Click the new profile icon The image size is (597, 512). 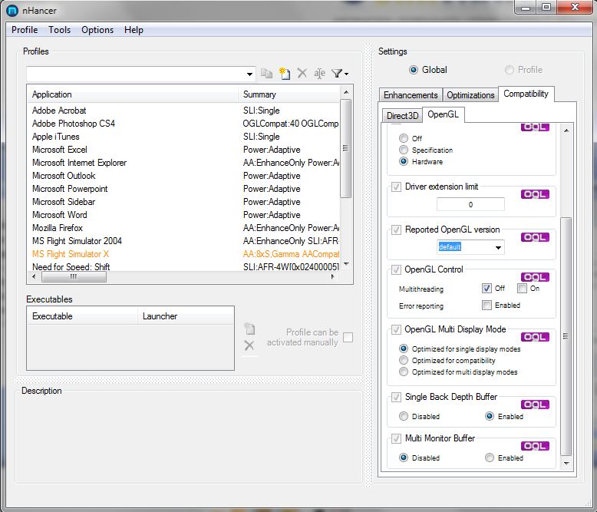[285, 73]
